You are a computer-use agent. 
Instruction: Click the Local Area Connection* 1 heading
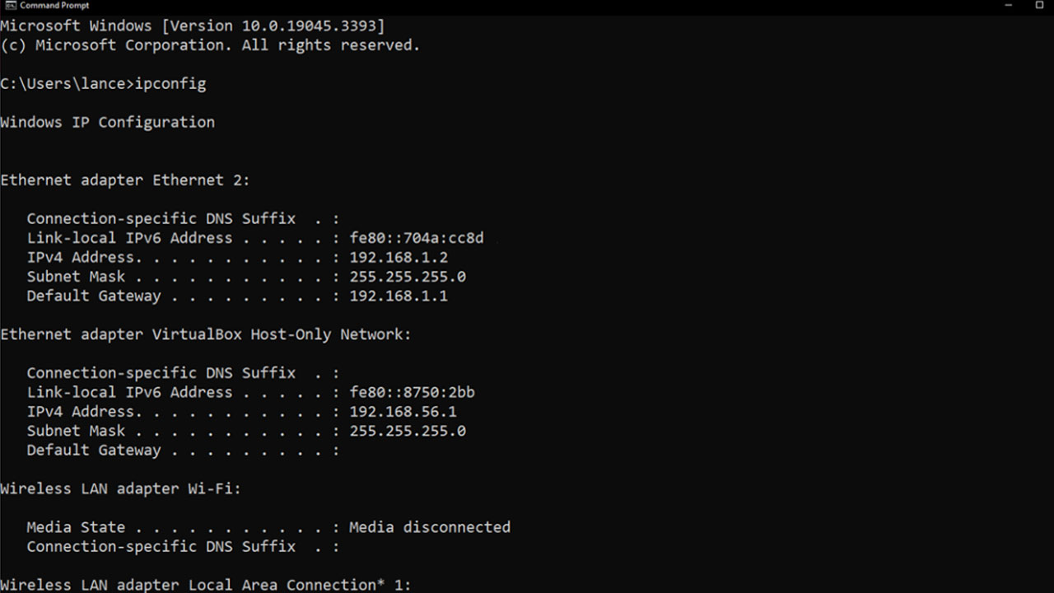(205, 585)
